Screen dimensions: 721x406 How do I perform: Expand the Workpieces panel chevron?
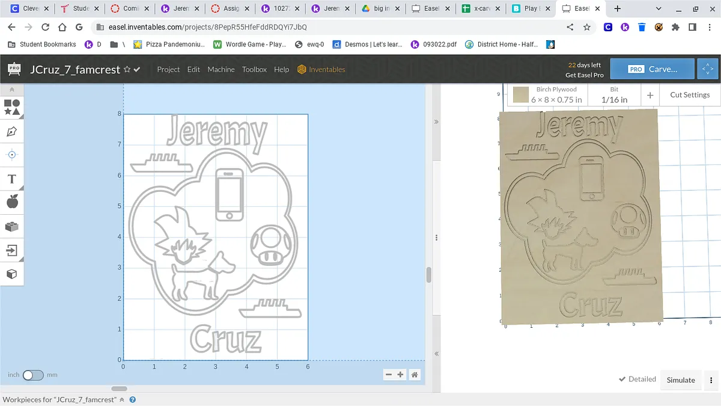coord(122,399)
